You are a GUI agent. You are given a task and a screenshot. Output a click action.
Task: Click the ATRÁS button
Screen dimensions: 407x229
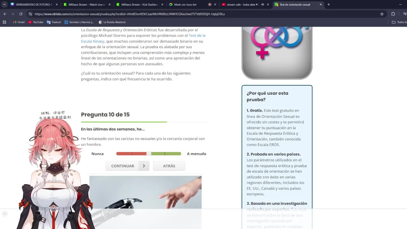pos(169,166)
